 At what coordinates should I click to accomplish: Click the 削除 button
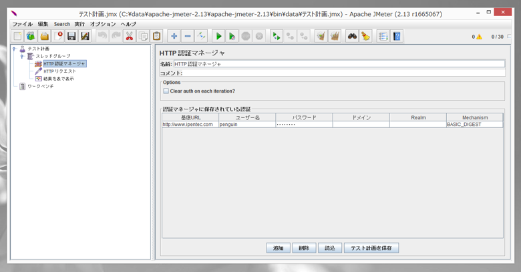coord(304,248)
